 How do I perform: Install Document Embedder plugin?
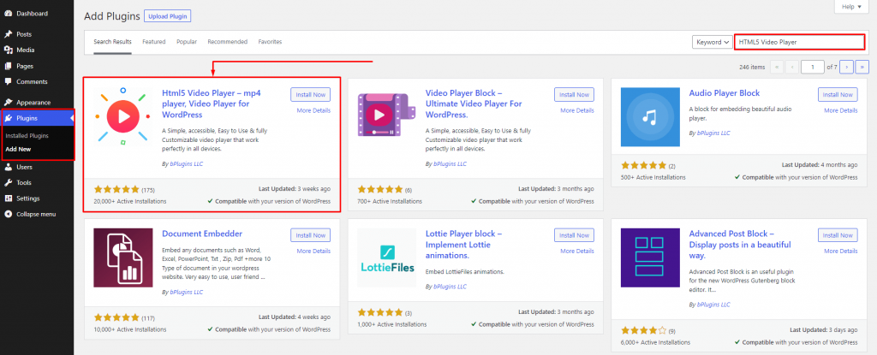310,235
